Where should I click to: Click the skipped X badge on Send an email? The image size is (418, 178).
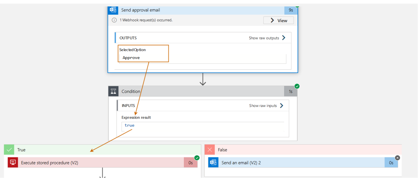[x=397, y=158]
